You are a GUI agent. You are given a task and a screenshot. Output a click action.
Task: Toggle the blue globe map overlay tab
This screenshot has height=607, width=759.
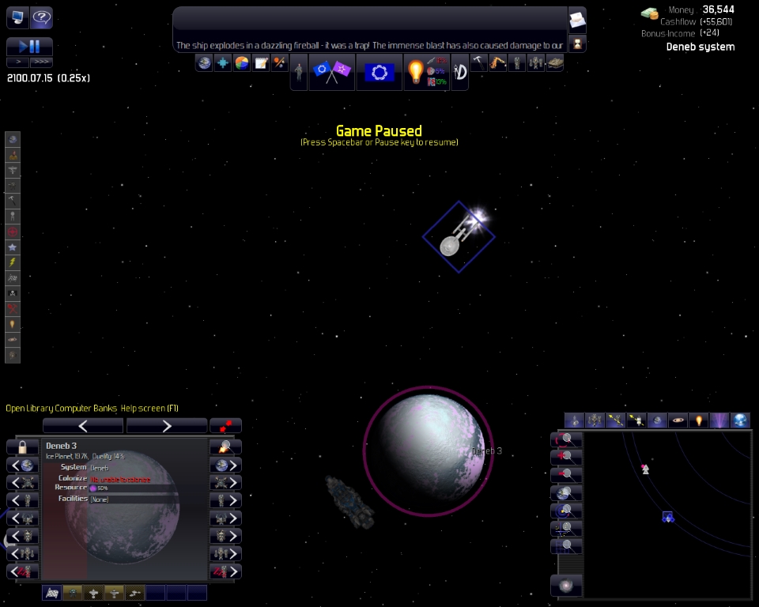pyautogui.click(x=740, y=420)
